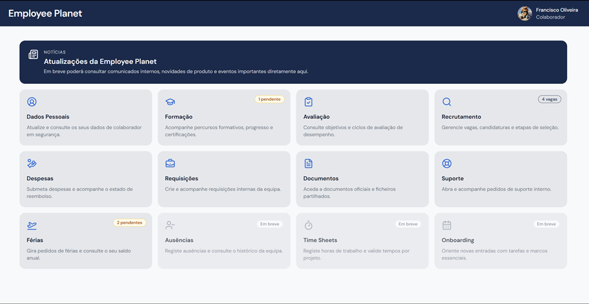The image size is (589, 304).
Task: Select the Documentos file icon
Action: pos(309,163)
